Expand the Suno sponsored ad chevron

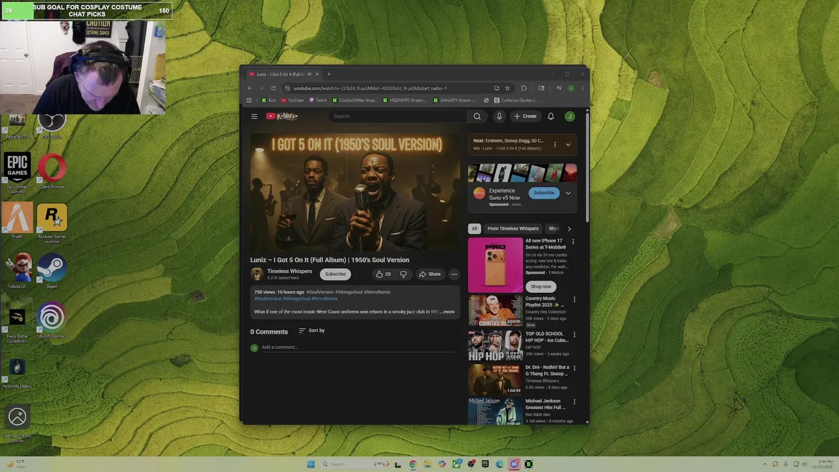[x=568, y=193]
